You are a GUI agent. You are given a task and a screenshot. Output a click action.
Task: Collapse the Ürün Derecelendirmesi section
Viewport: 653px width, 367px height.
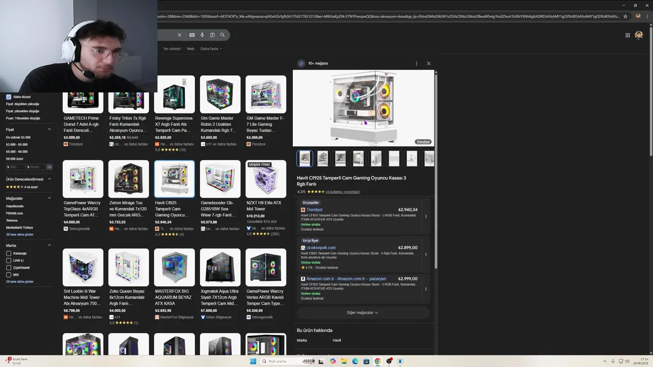pyautogui.click(x=49, y=179)
